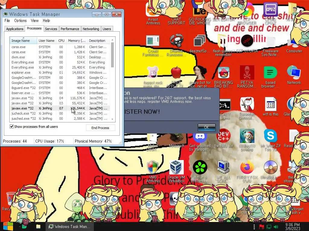Click the process list scroll up arrow
Screen dimensions: 309x231
tap(112, 40)
